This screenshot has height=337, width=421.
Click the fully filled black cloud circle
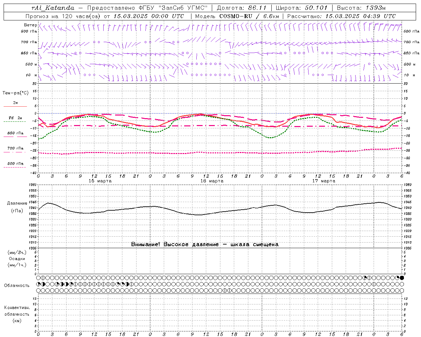(x=402, y=278)
